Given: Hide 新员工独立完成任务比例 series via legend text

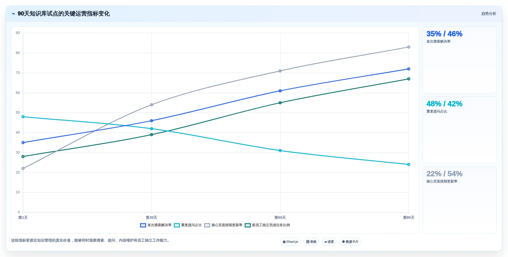Looking at the screenshot, I should 271,225.
